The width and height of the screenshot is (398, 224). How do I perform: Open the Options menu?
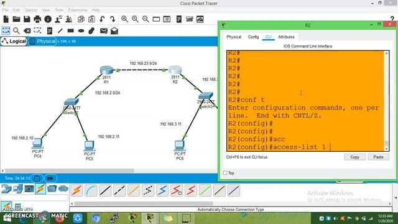pyautogui.click(x=31, y=10)
